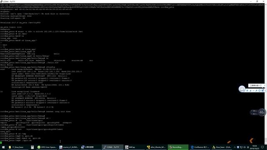Show hidden system tray icons

pos(234,147)
